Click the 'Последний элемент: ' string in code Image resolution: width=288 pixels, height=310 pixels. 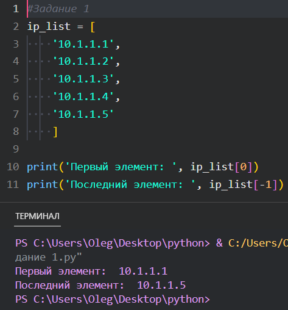click(x=130, y=185)
